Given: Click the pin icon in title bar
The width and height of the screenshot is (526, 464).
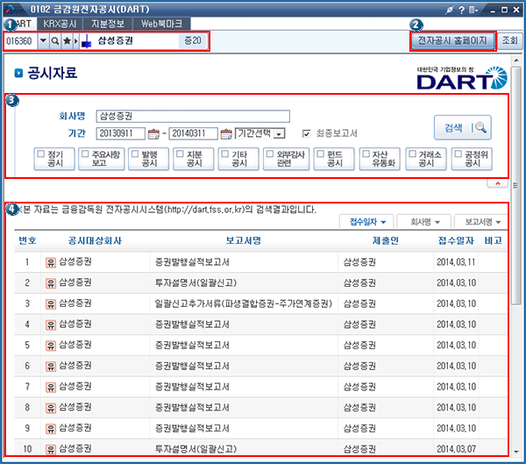Looking at the screenshot, I should coord(449,10).
